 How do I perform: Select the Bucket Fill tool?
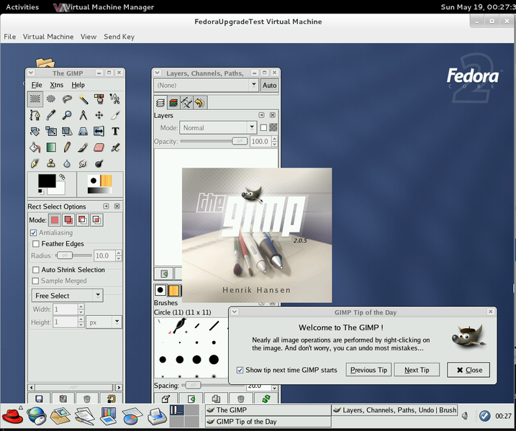(35, 148)
